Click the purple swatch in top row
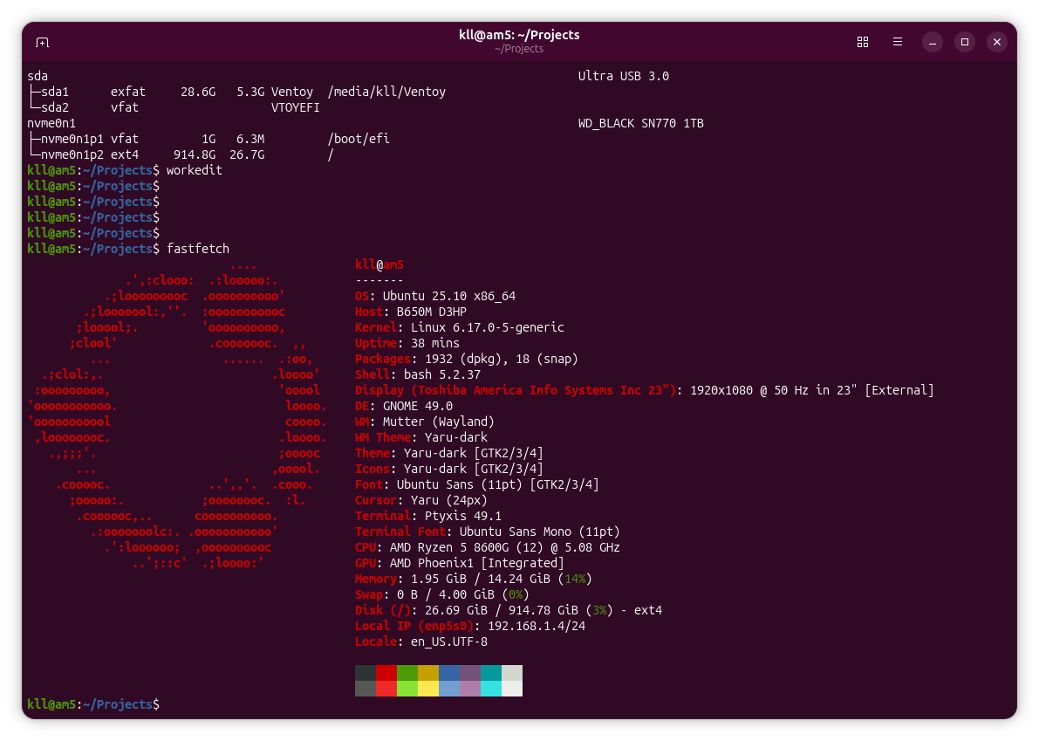Viewport: 1039px width, 741px height. pyautogui.click(x=470, y=673)
